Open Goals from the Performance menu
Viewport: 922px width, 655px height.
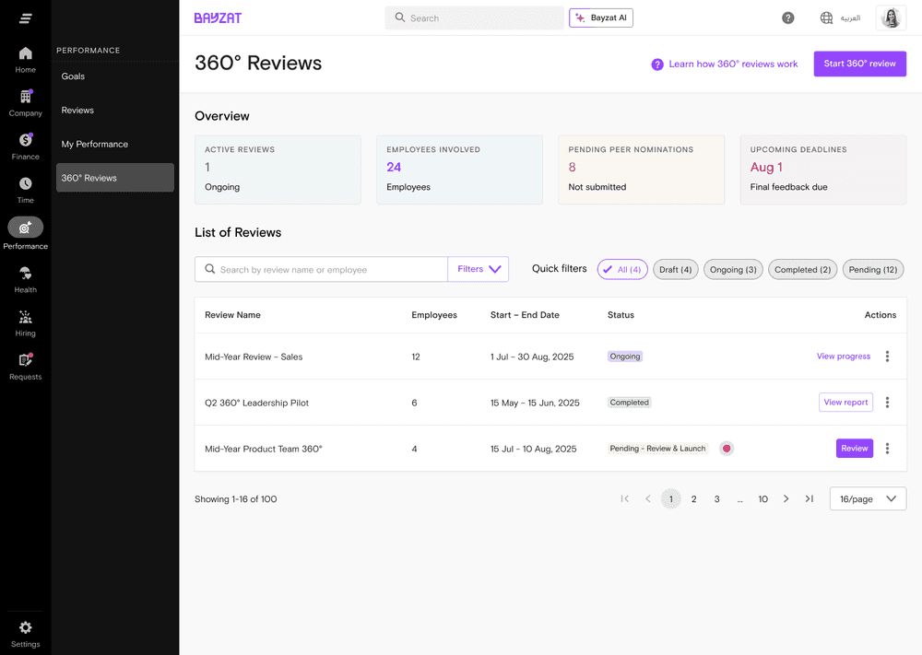(73, 76)
